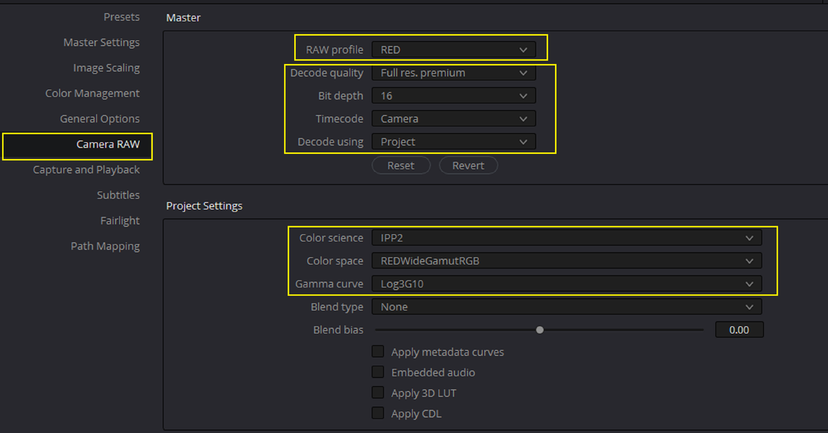This screenshot has width=828, height=433.
Task: Expand the Decode quality dropdown
Action: click(453, 73)
